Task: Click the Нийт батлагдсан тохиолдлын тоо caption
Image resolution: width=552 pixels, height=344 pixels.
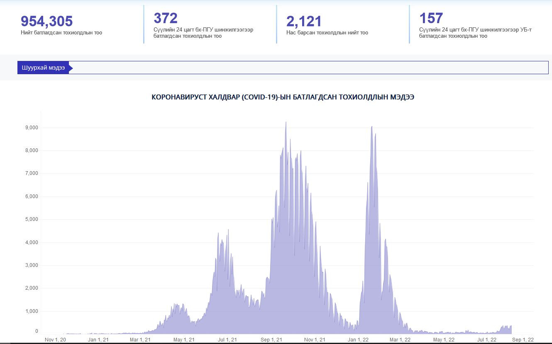Action: 61,33
